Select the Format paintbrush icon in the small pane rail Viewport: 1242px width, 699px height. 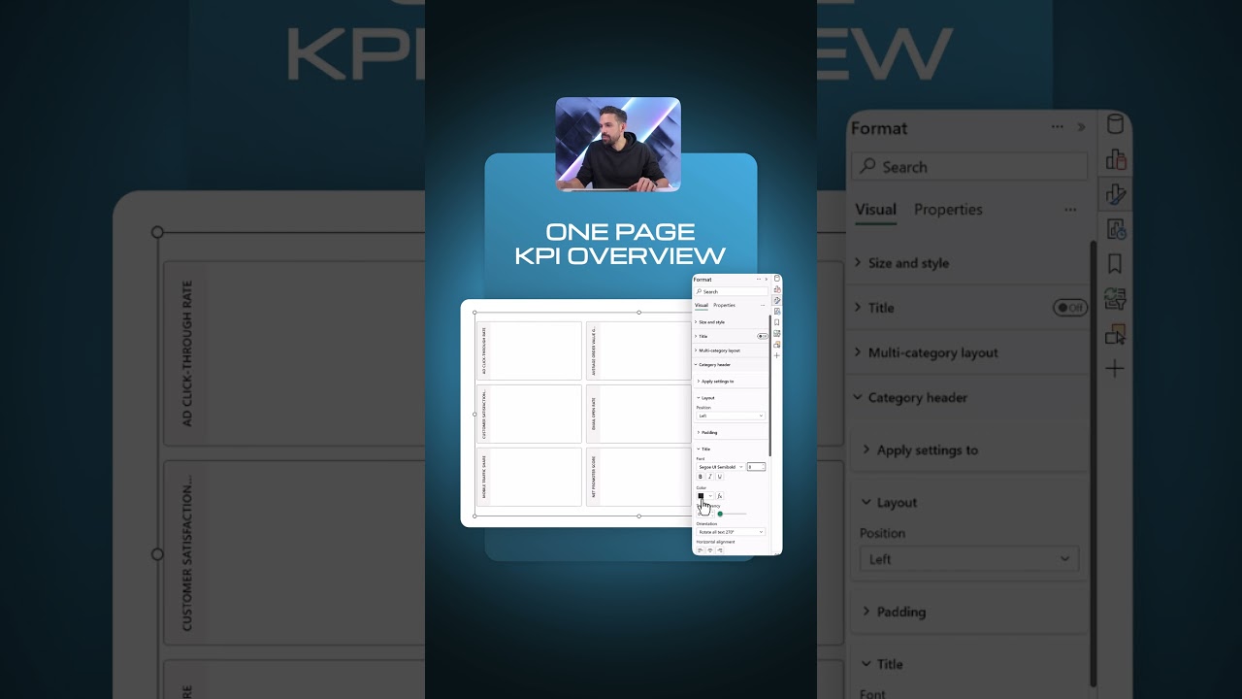(777, 300)
